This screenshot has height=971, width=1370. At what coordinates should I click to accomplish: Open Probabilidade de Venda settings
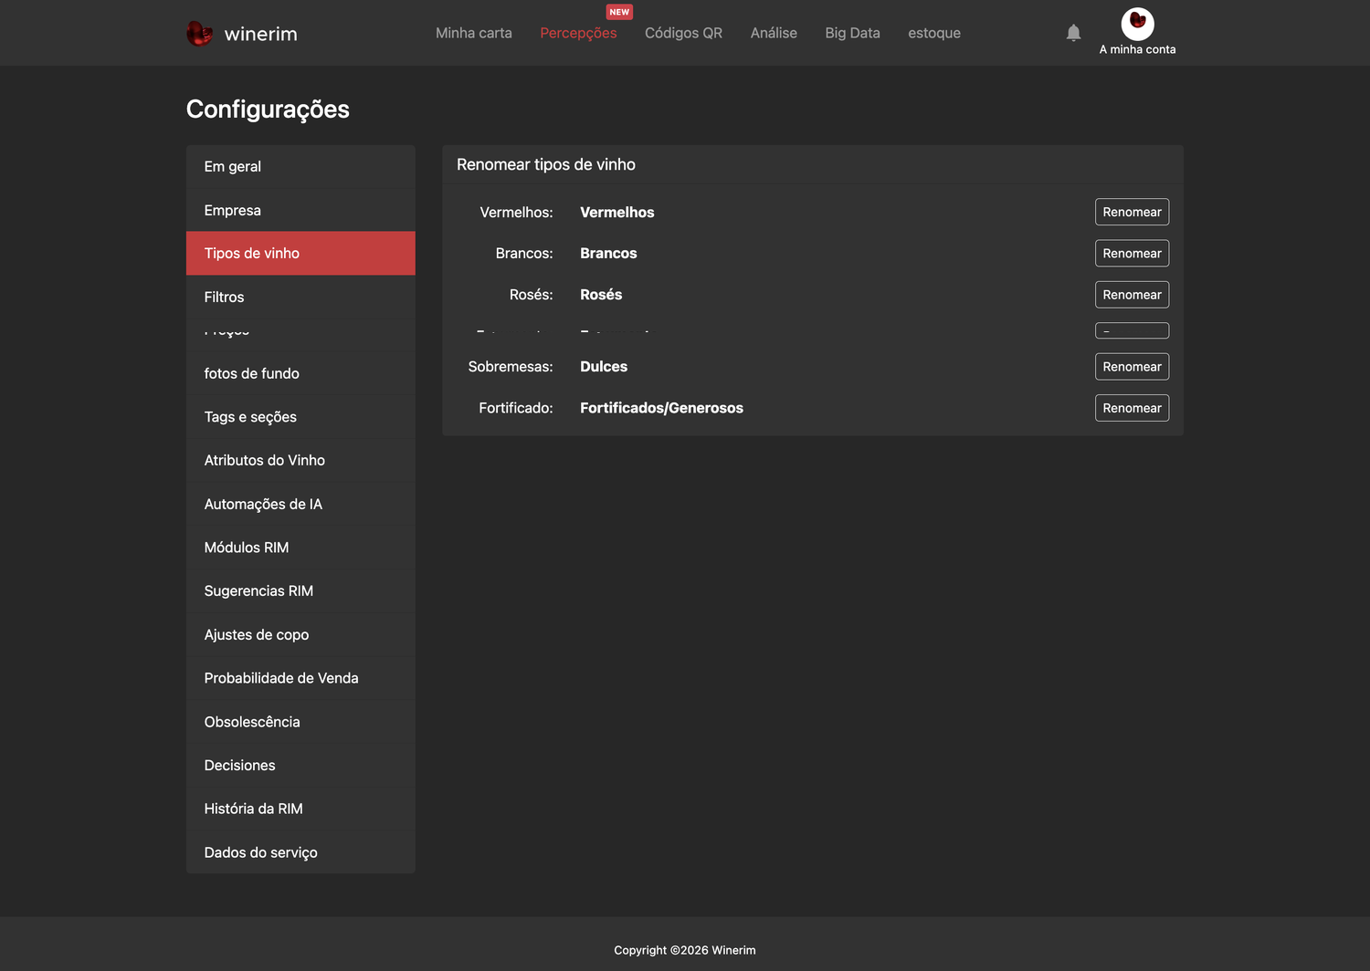click(300, 678)
